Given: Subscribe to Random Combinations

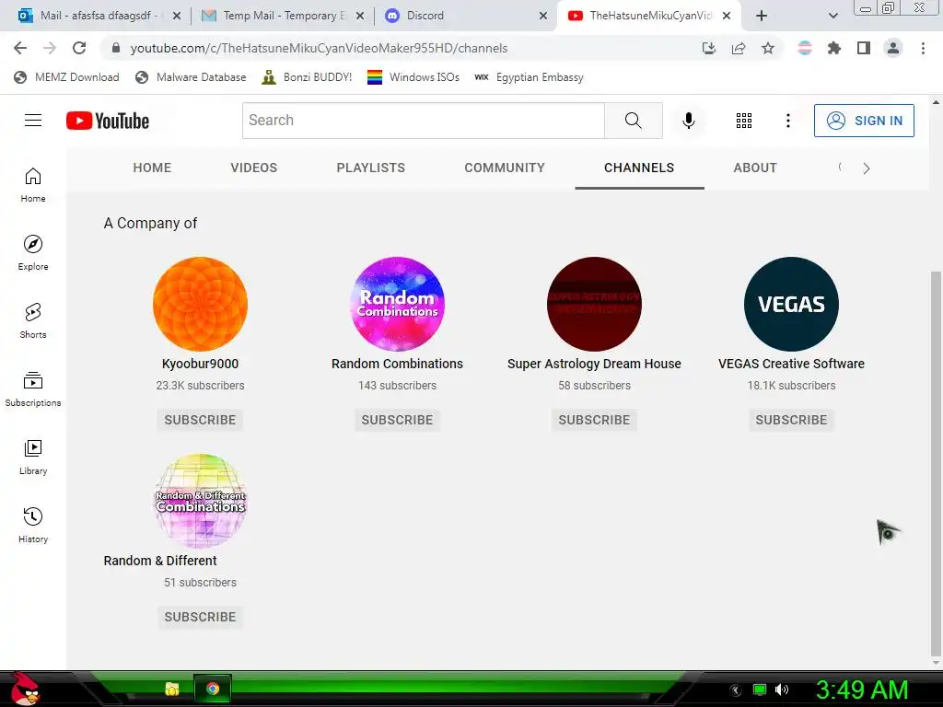Looking at the screenshot, I should [397, 420].
